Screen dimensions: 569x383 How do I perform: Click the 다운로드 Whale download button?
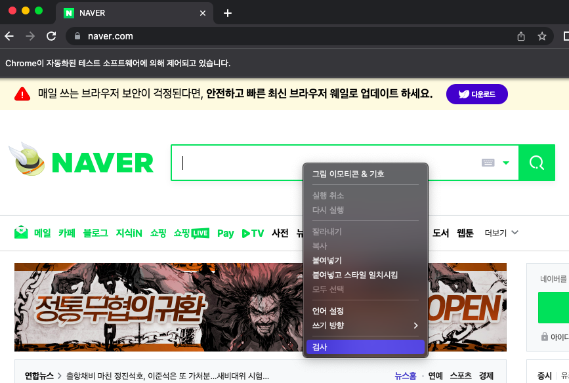pyautogui.click(x=477, y=94)
